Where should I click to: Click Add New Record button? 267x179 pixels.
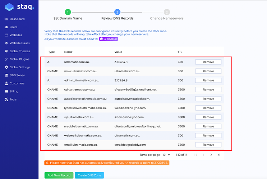59,175
